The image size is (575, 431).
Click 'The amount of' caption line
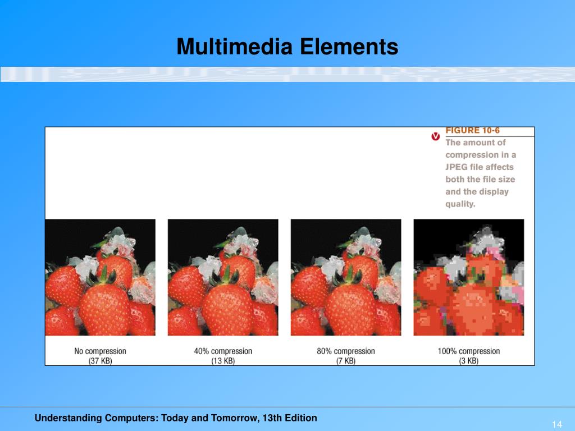(475, 142)
